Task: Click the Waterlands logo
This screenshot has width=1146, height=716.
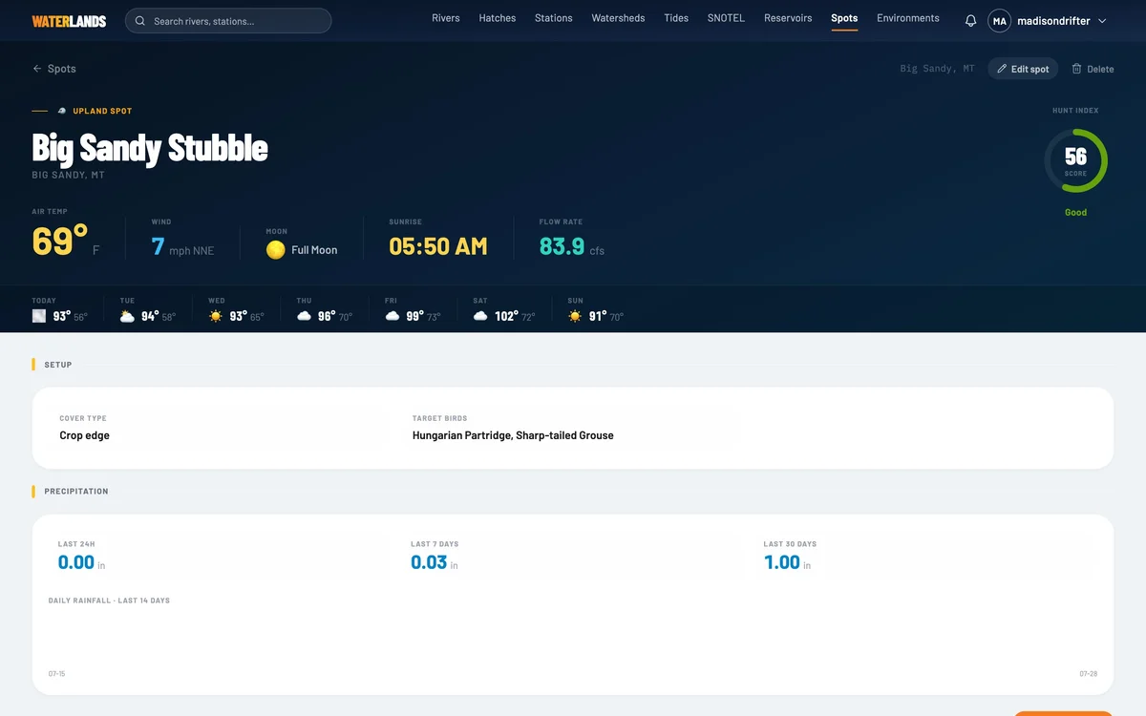Action: coord(69,21)
